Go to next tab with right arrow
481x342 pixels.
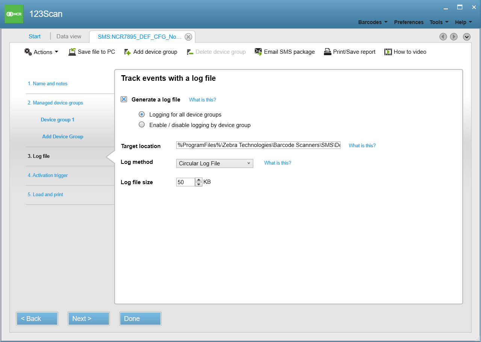(x=454, y=36)
